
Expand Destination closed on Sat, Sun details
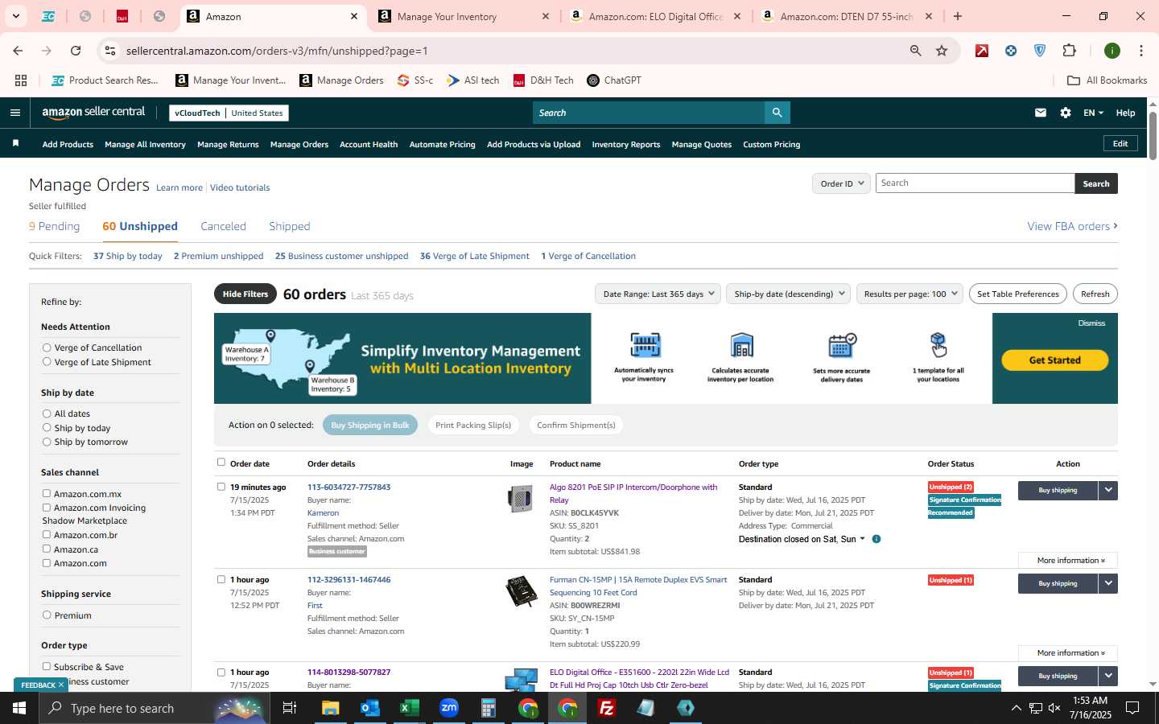[862, 539]
